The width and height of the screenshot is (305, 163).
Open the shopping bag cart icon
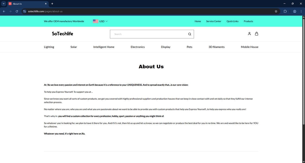tap(256, 34)
